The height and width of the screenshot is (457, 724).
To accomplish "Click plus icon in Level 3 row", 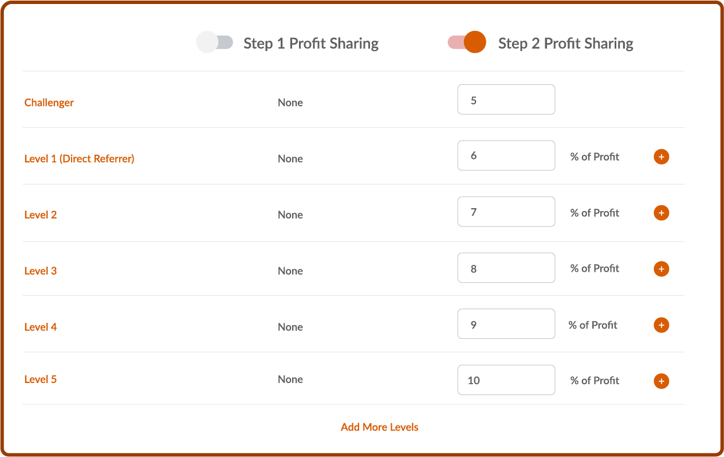I will (x=662, y=269).
